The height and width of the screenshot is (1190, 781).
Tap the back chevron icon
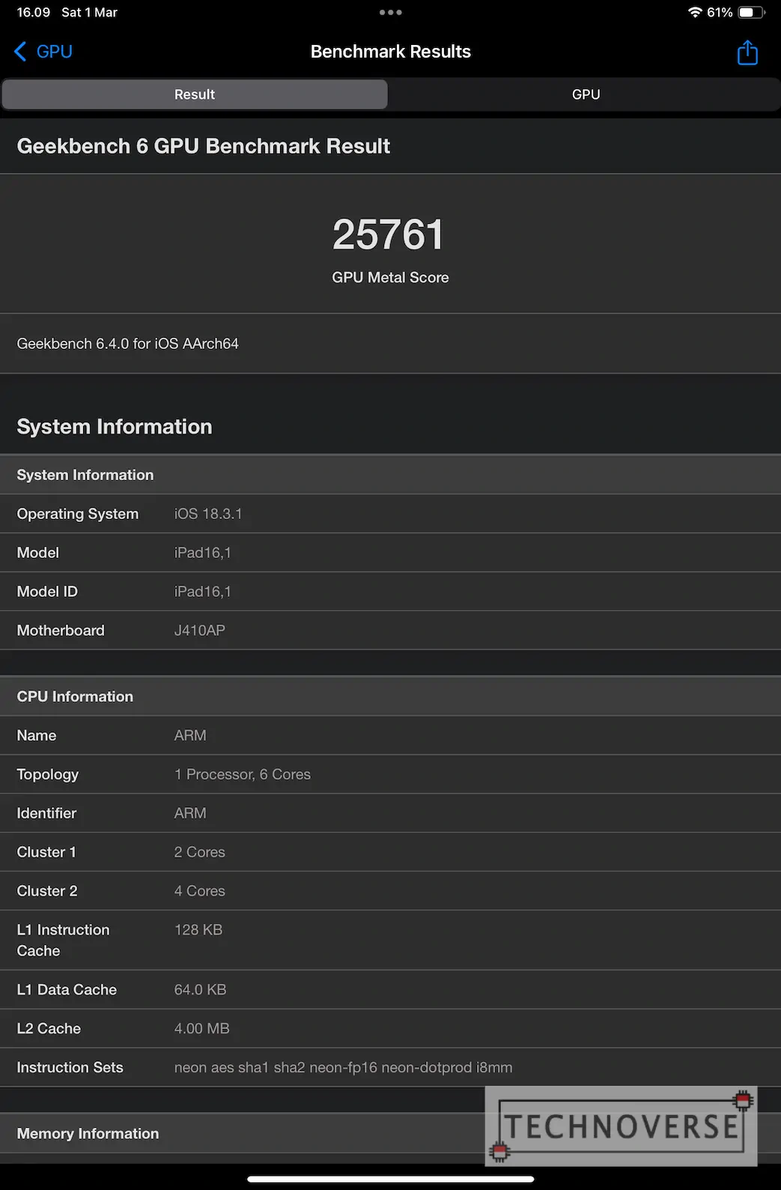[21, 52]
